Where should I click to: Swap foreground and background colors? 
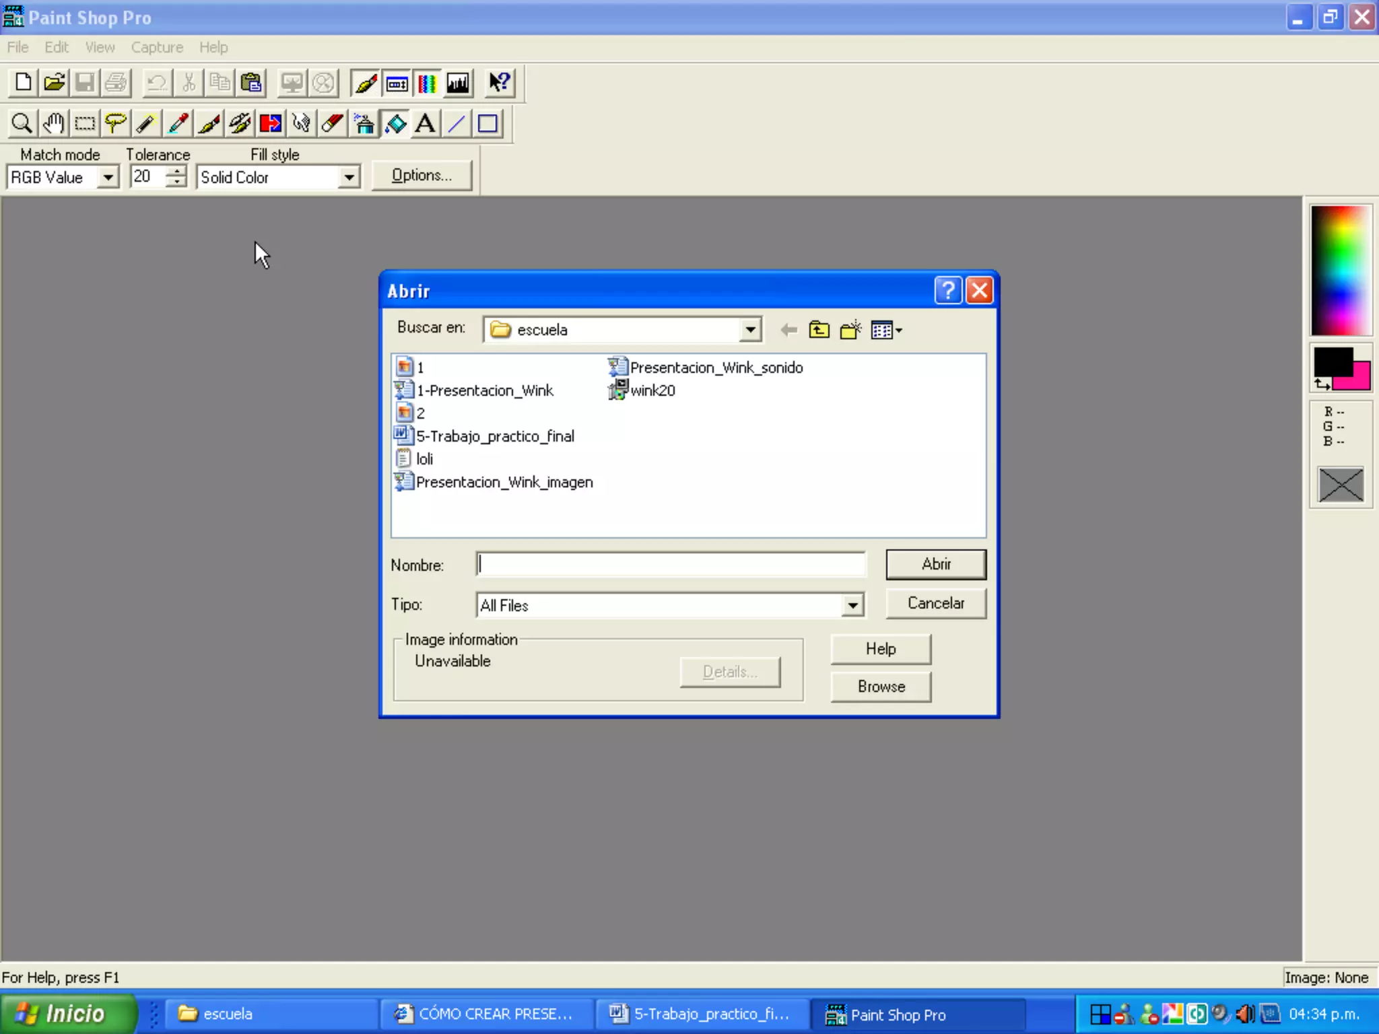(1322, 384)
